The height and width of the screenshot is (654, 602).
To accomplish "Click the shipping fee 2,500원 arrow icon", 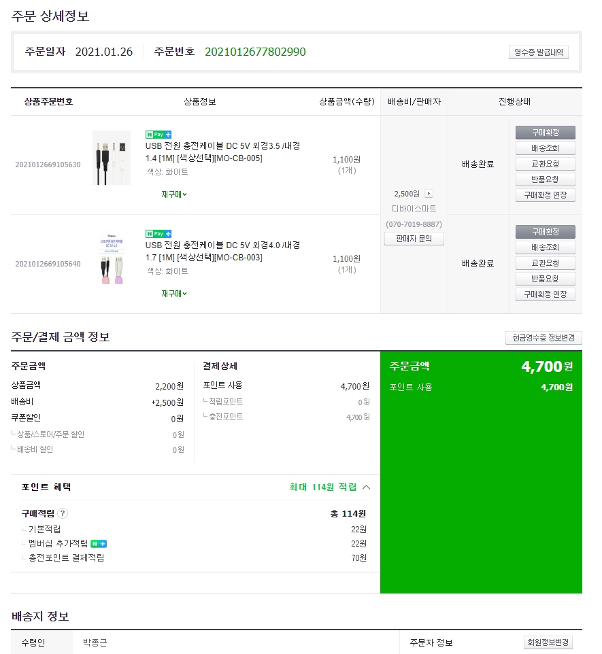I will click(x=429, y=194).
